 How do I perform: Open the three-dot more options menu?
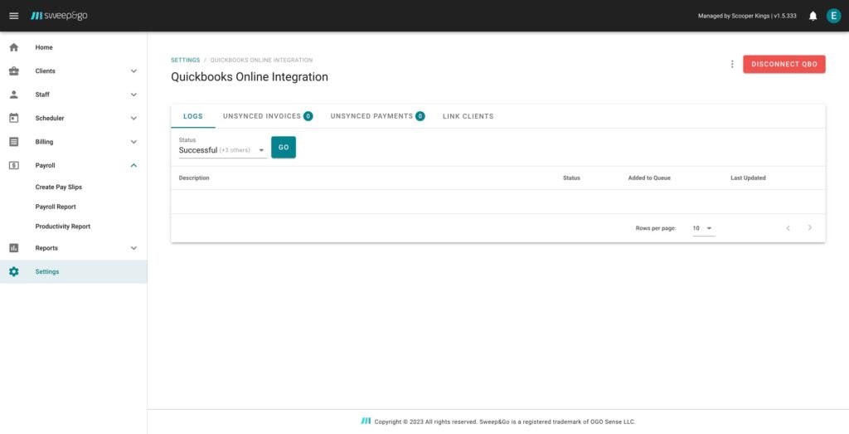tap(731, 64)
